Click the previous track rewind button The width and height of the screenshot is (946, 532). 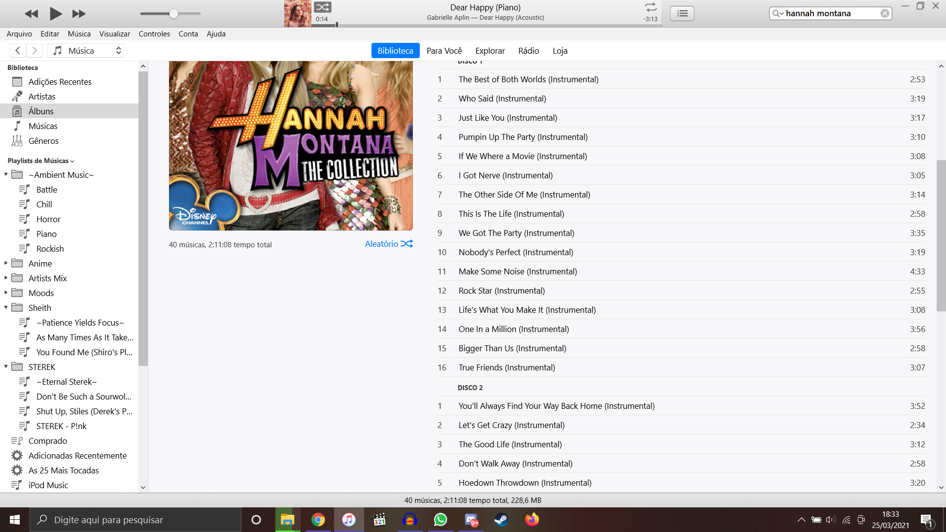pos(31,14)
